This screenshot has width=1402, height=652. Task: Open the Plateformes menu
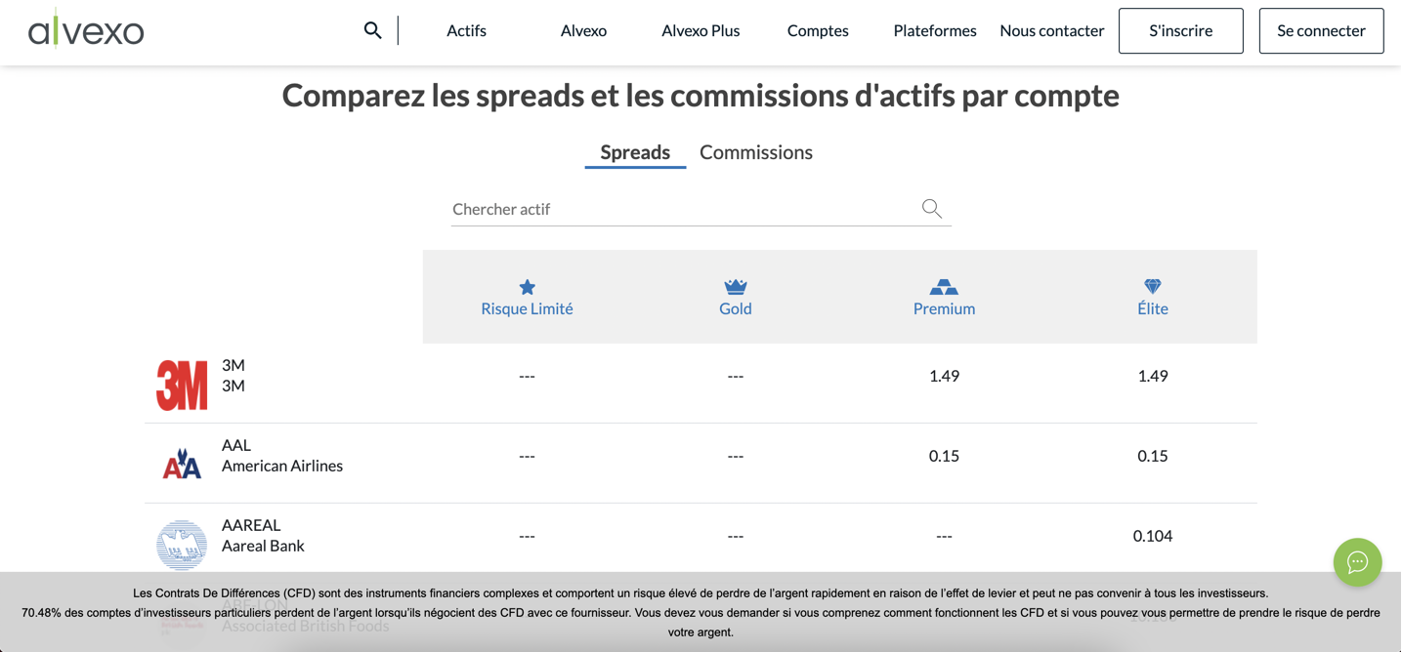(x=934, y=30)
